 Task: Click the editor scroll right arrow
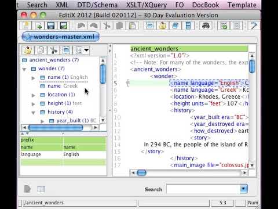point(244,172)
